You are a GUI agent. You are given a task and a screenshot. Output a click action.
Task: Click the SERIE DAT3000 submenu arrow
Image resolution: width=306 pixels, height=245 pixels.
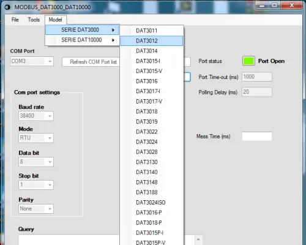[113, 30]
